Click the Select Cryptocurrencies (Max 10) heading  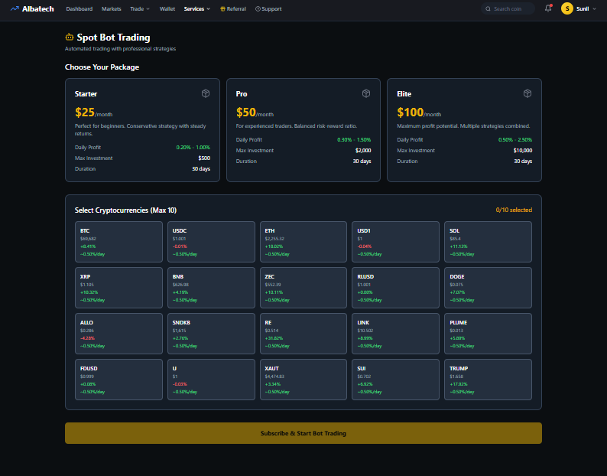point(125,210)
